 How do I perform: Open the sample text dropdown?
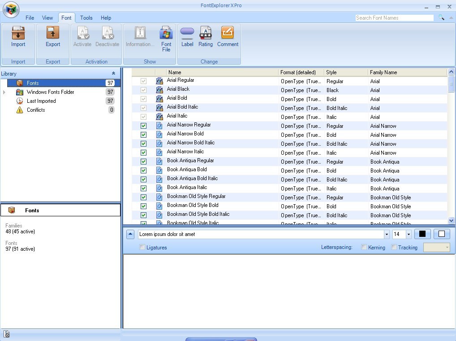pos(386,234)
